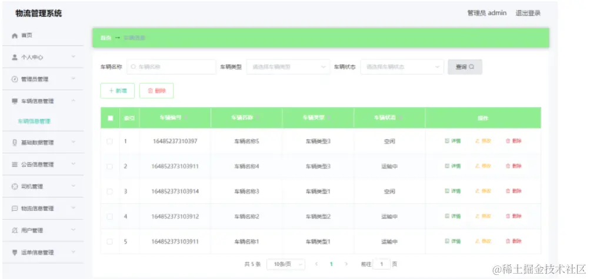The image size is (590, 279).
Task: Check the box for row 车辆名称4
Action: (x=109, y=167)
